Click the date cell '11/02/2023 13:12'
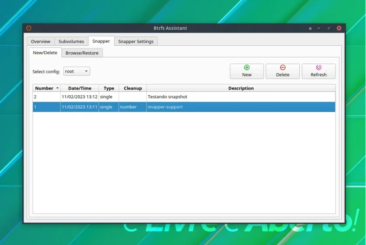The width and height of the screenshot is (366, 245). [80, 97]
